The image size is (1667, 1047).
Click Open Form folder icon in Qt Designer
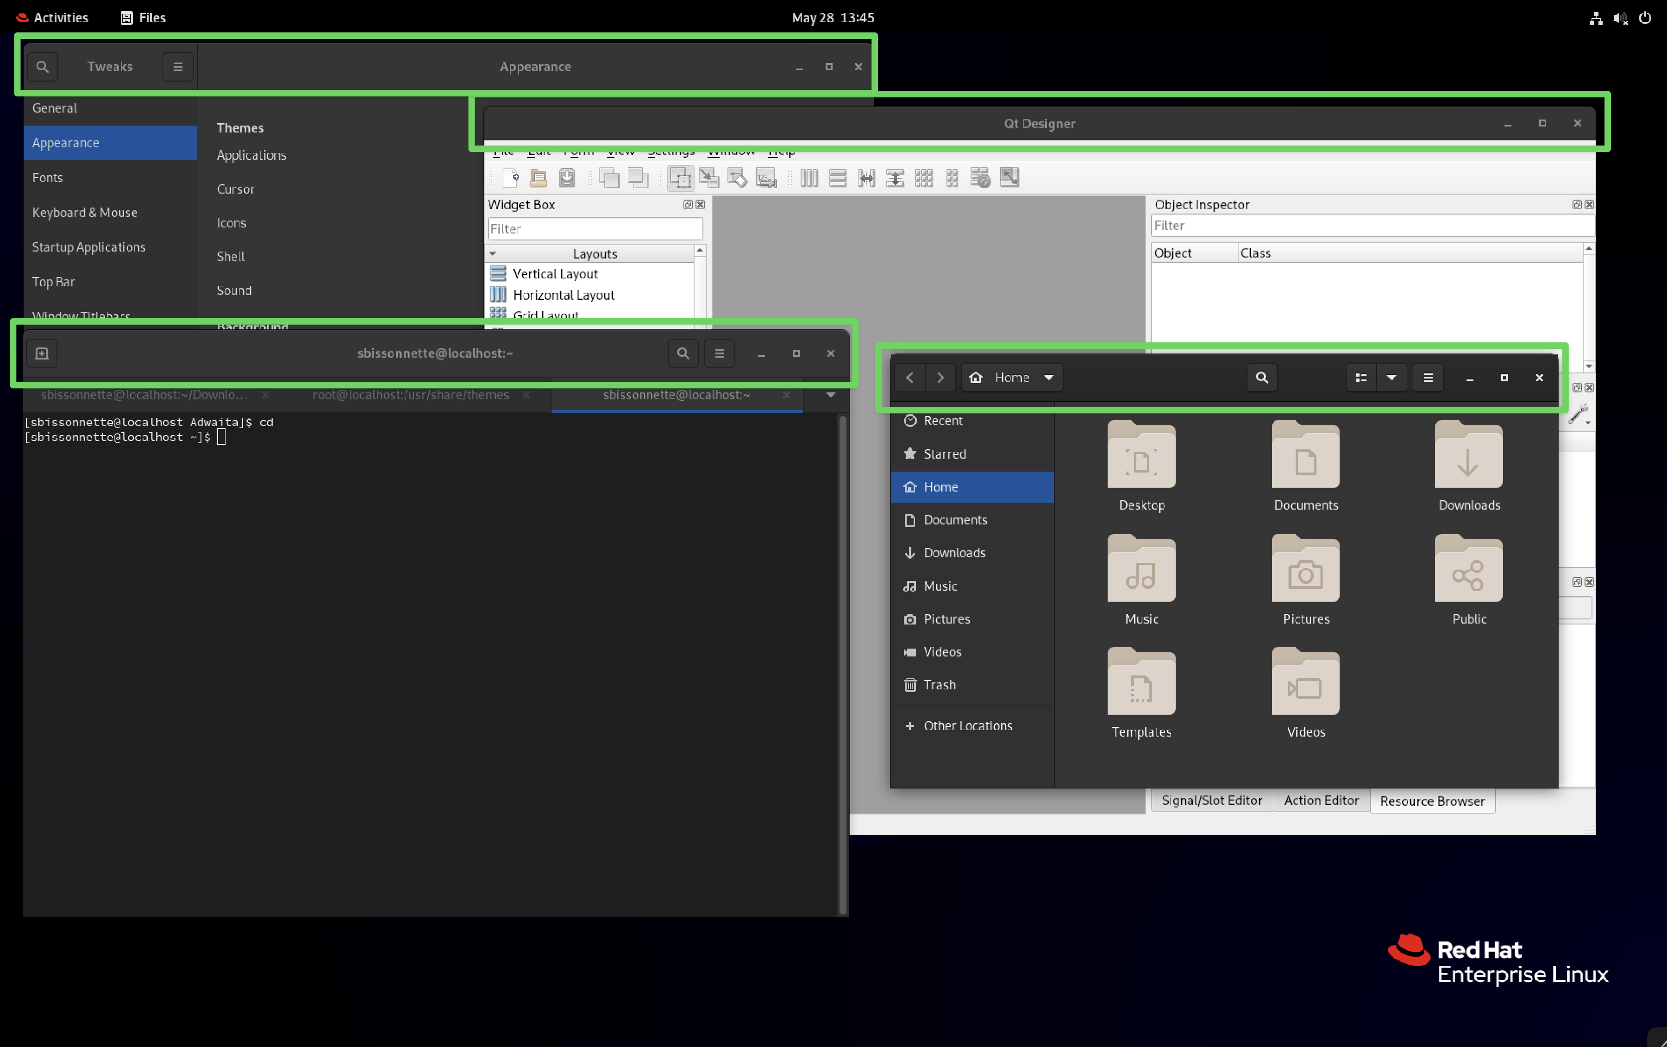tap(539, 178)
